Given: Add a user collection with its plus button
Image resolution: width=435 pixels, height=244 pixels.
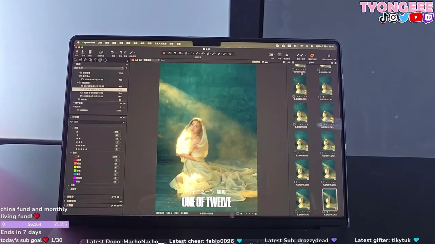Looking at the screenshot, I should click(x=121, y=103).
